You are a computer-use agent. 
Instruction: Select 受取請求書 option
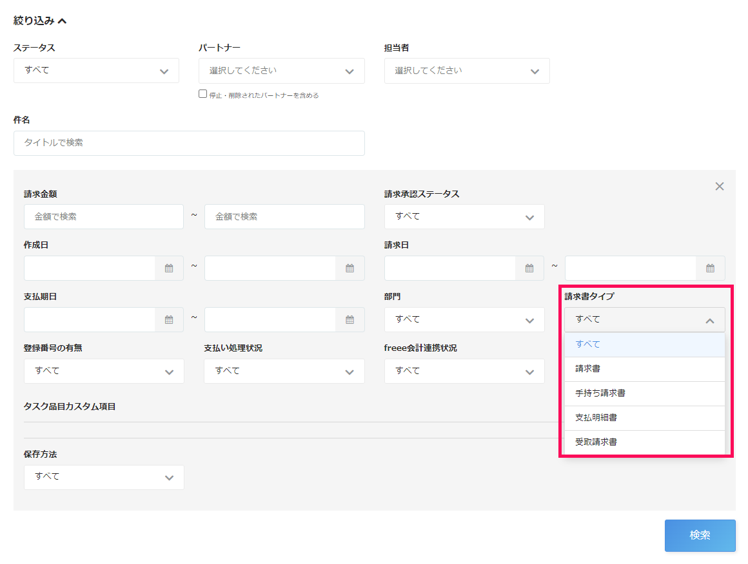click(644, 442)
